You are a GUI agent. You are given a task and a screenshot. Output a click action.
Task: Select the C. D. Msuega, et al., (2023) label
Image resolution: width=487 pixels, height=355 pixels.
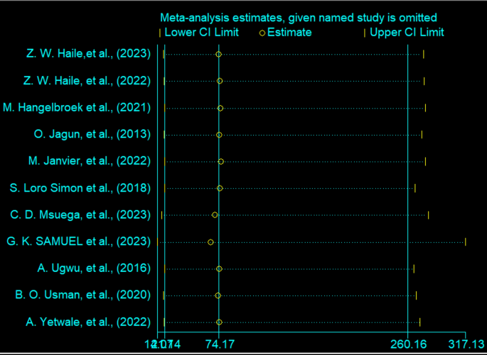click(x=80, y=215)
